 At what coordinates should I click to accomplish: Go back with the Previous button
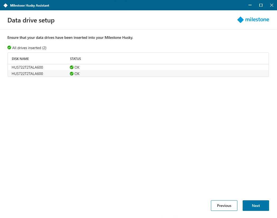pyautogui.click(x=224, y=206)
